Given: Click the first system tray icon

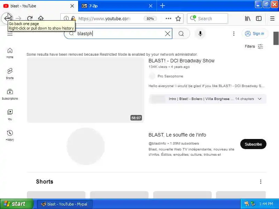Looking at the screenshot, I should point(247,204).
